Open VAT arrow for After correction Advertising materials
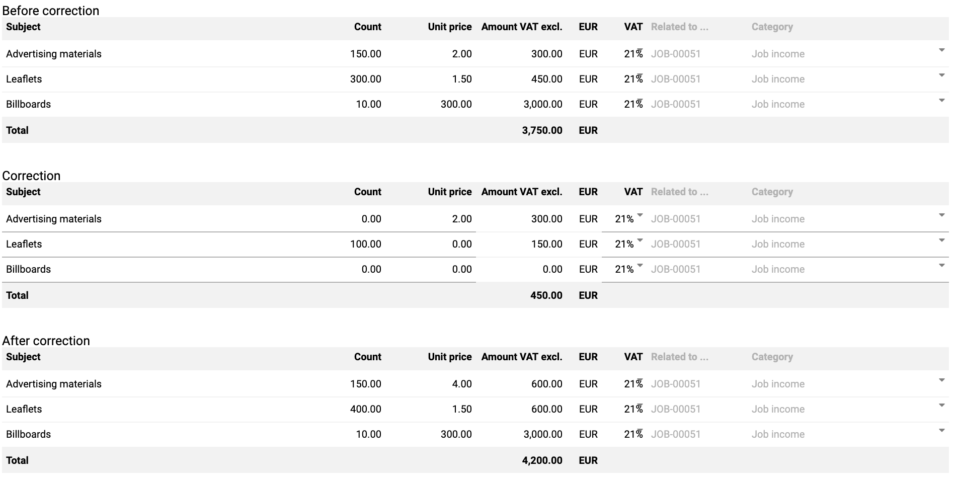The image size is (958, 482). (640, 380)
